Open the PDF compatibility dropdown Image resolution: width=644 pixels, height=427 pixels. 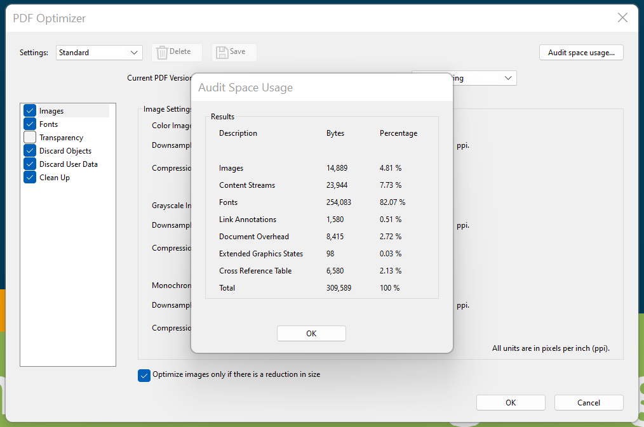click(x=507, y=77)
